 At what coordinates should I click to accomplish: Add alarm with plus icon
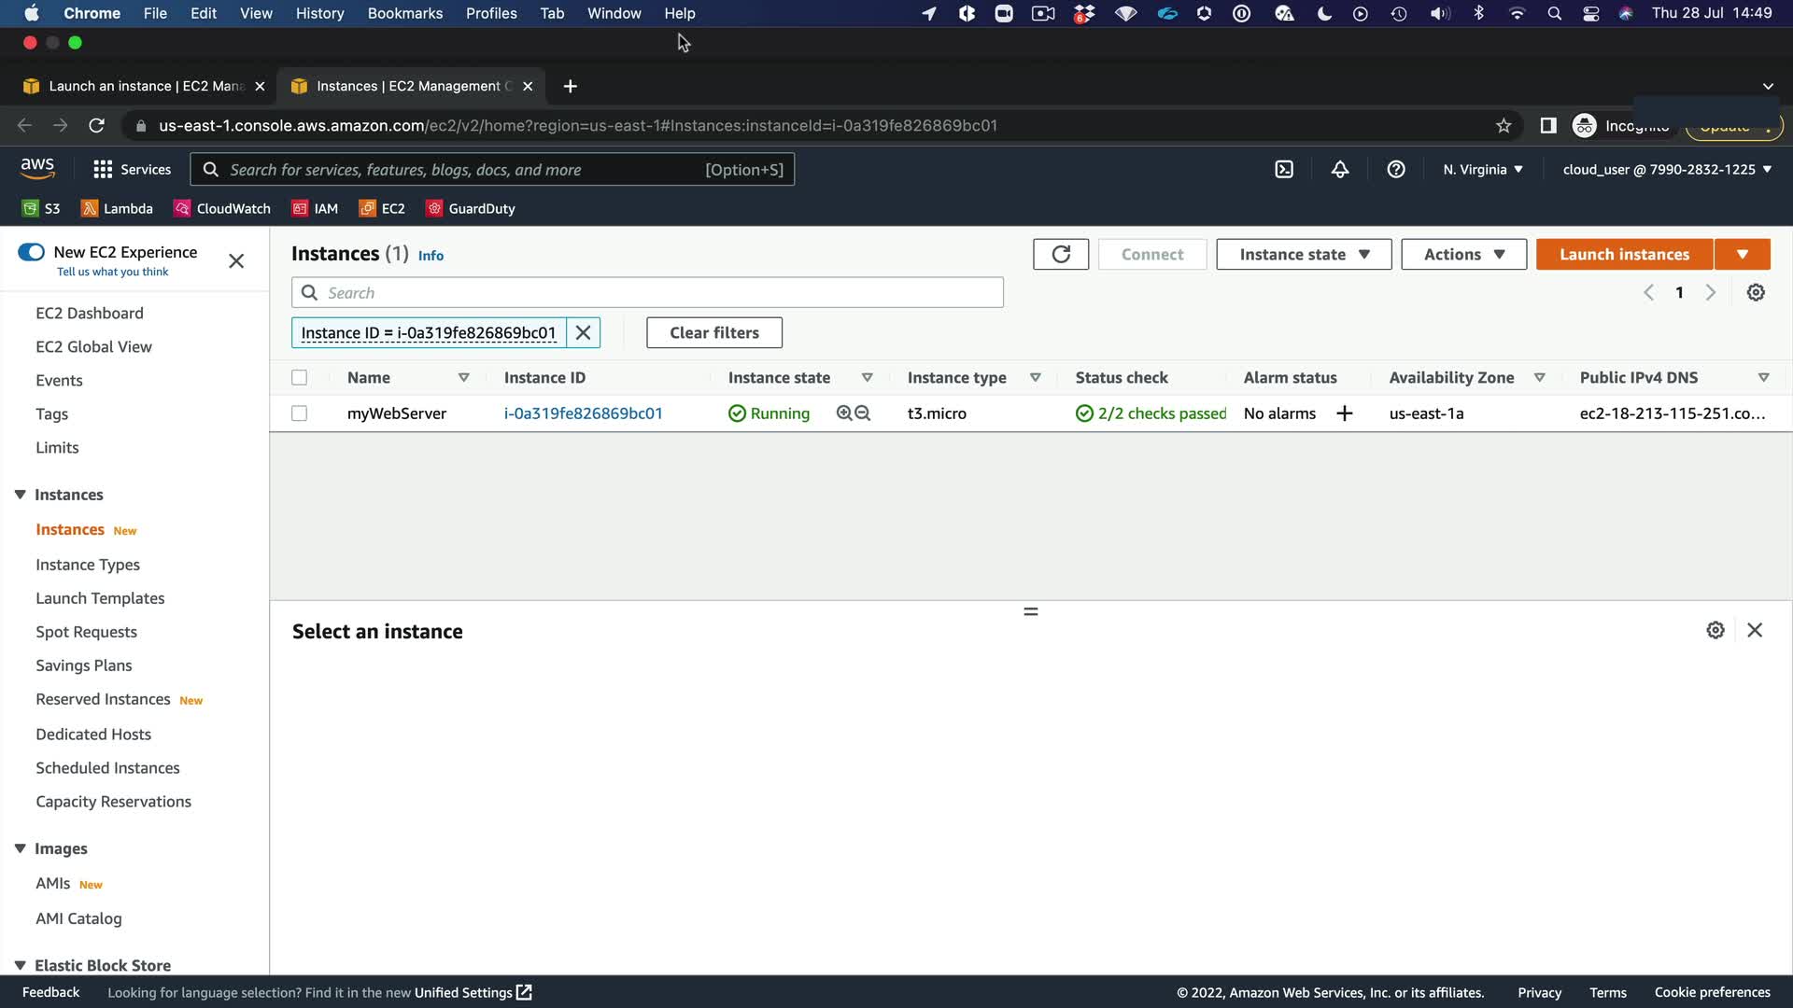(x=1345, y=413)
